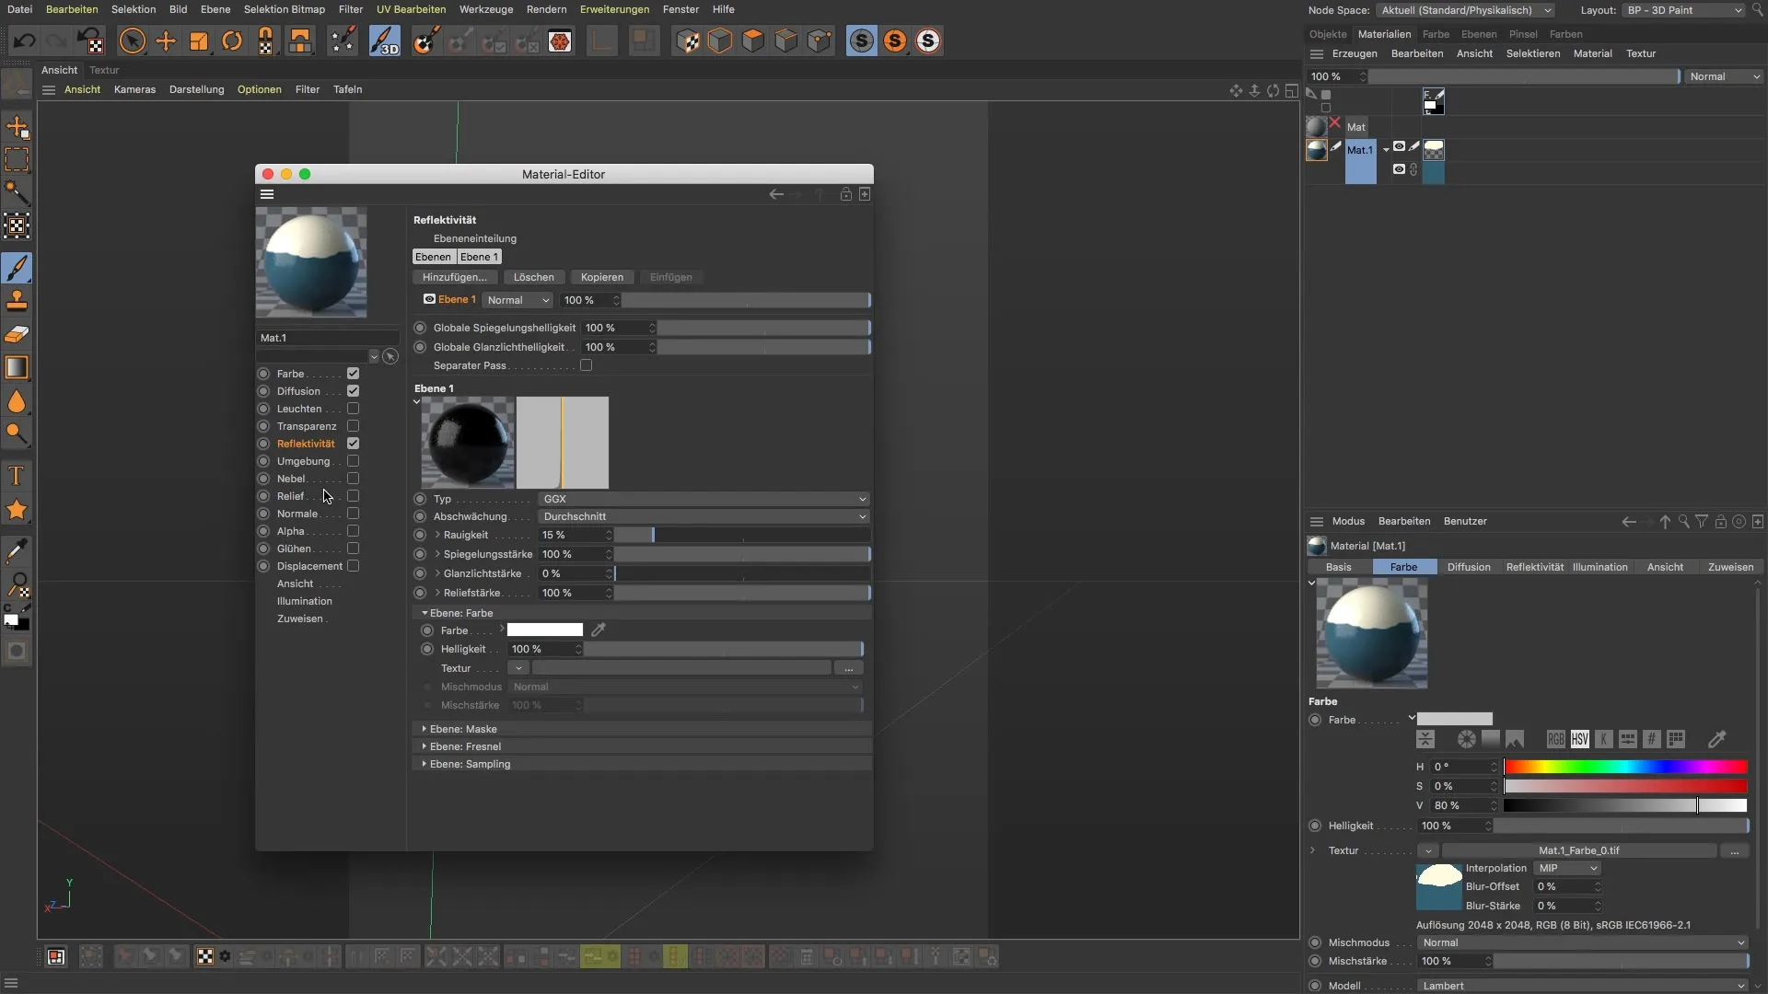Click the white Farbe swatch in Ebene: Farbe
1768x994 pixels.
point(545,630)
